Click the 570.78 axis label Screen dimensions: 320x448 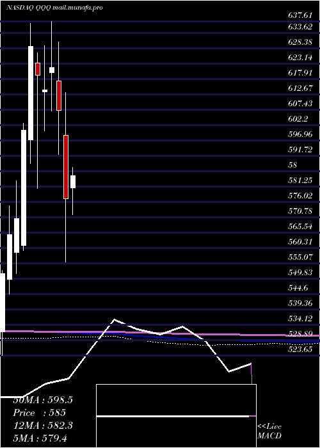300,211
